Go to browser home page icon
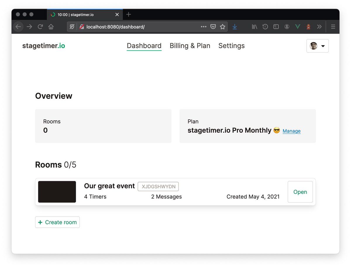The image size is (351, 268). [51, 27]
